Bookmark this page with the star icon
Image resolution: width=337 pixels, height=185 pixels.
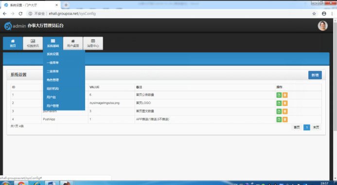[314, 14]
